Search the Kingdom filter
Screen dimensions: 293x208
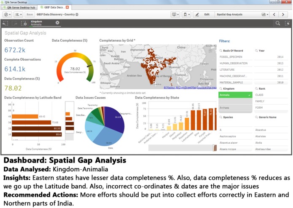coord(220,88)
